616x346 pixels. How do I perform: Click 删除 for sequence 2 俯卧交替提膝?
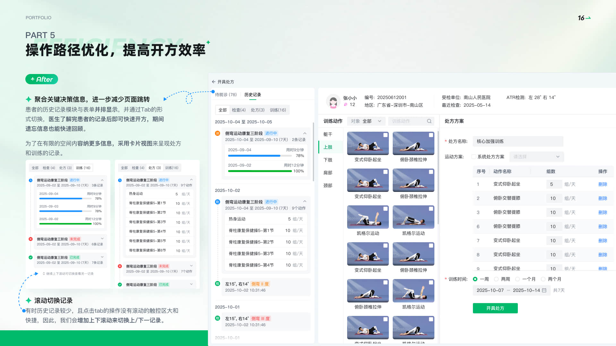[603, 198]
